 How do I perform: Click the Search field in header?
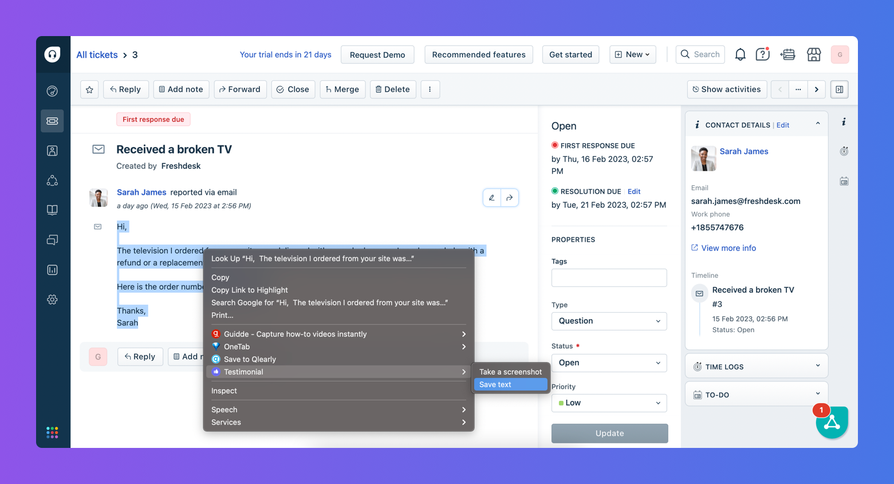700,54
